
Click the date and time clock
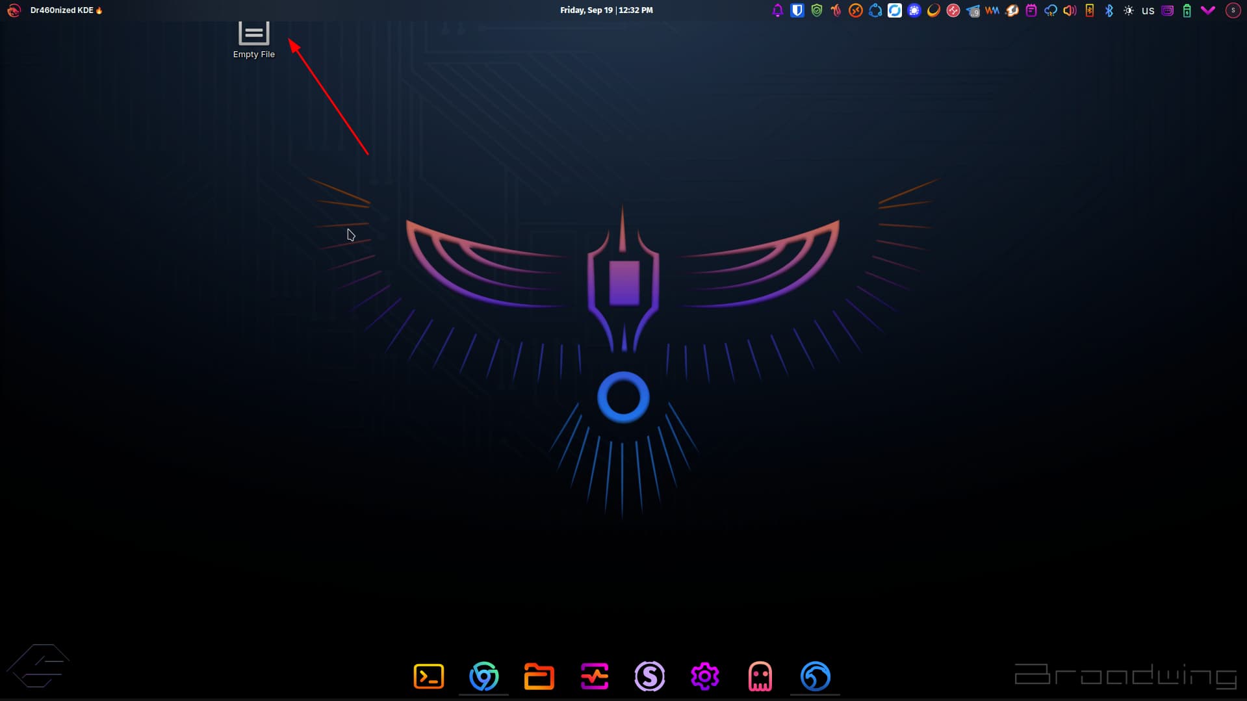[x=606, y=10]
